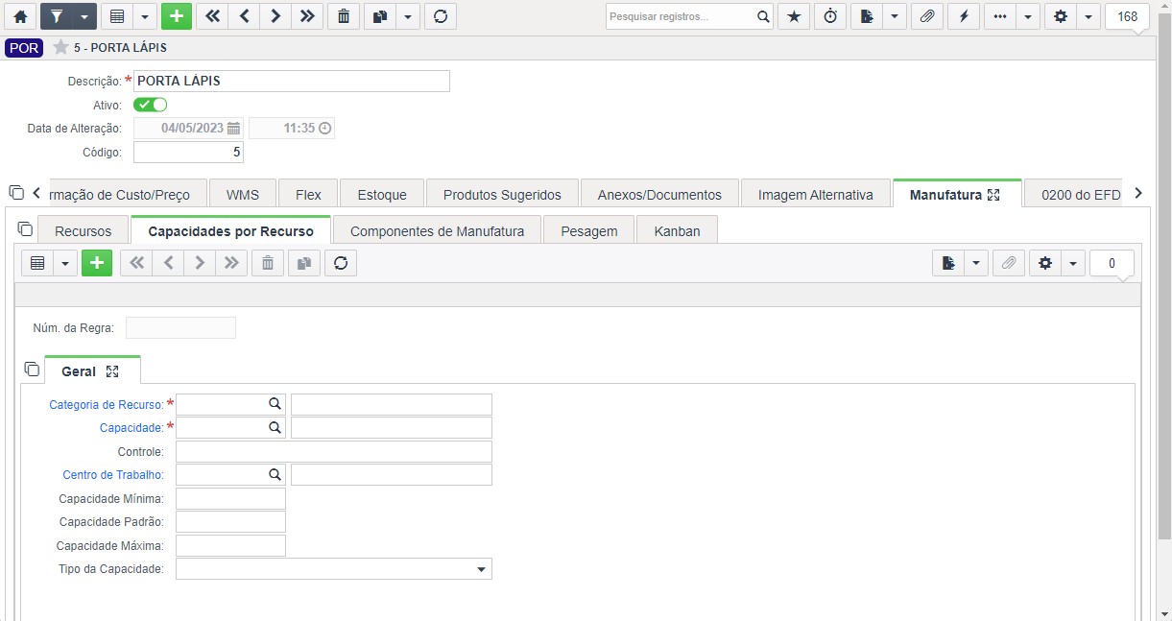Viewport: 1172px width, 621px height.
Task: Open the Produtos Sugeridos tab
Action: (502, 194)
